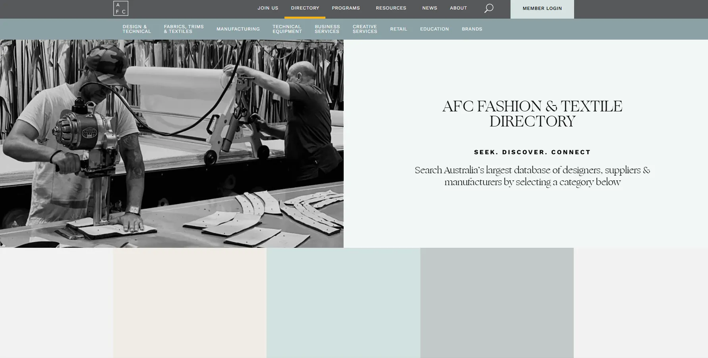Open Technical Equipment category

tap(287, 29)
